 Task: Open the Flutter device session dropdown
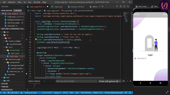(x=110, y=81)
